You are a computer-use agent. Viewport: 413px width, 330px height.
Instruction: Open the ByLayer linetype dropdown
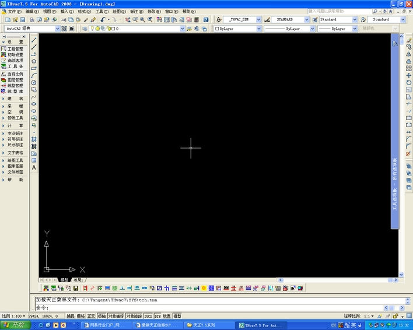point(312,29)
